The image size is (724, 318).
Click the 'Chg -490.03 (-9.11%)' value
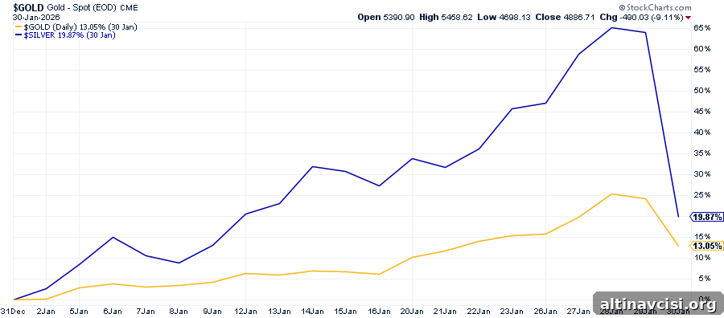[x=641, y=18]
